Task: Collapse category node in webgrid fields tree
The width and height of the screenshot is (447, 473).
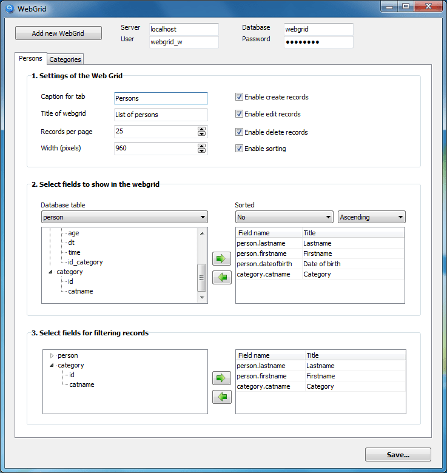Action: click(x=51, y=272)
